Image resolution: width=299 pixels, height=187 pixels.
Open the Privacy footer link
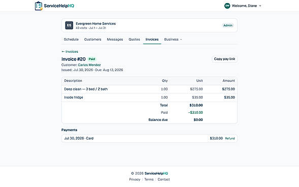click(135, 179)
